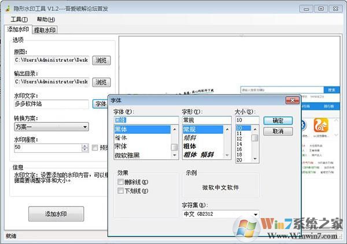Image resolution: width=347 pixels, height=244 pixels.
Task: Toggle the preview checkbox beside 水印强度
Action: [x=95, y=148]
